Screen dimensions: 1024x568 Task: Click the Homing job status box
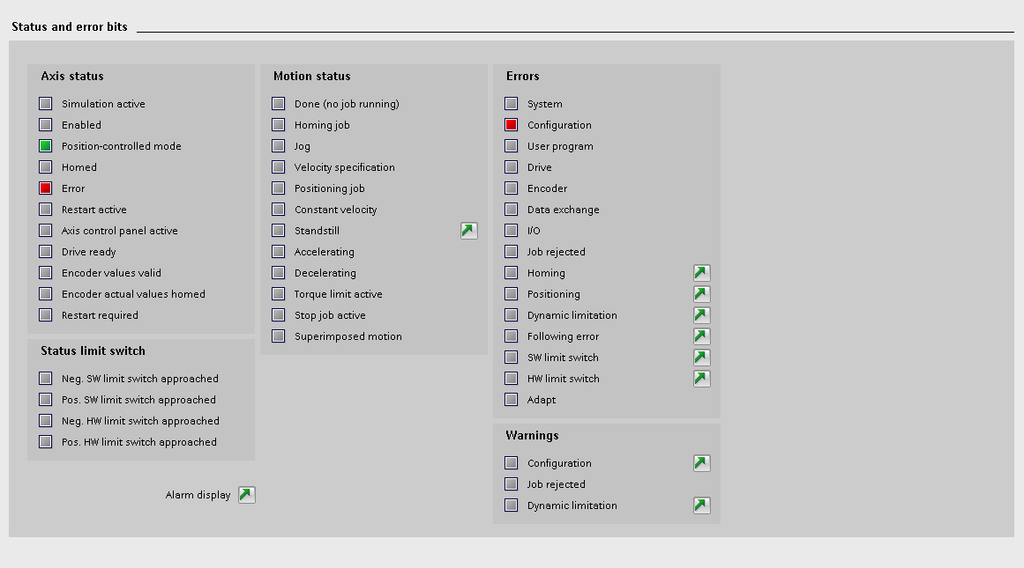(279, 125)
